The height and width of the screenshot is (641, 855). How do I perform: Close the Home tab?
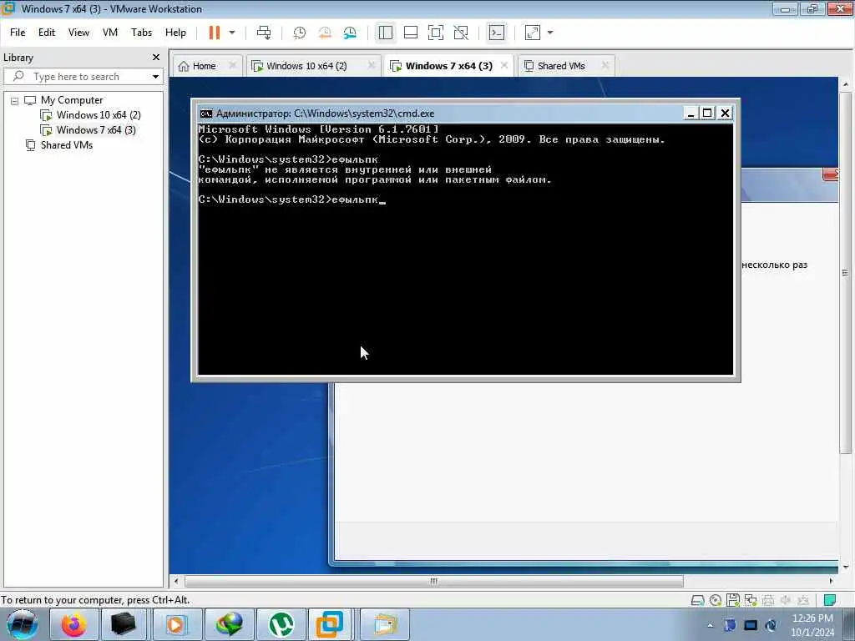pos(232,65)
